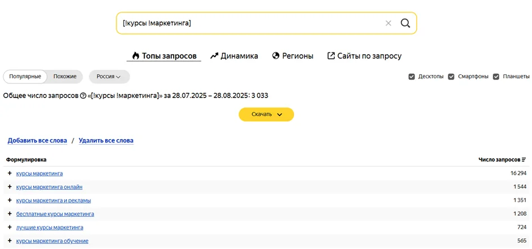Image resolution: width=532 pixels, height=249 pixels.
Task: Clear the search query with the X icon
Action: point(388,23)
